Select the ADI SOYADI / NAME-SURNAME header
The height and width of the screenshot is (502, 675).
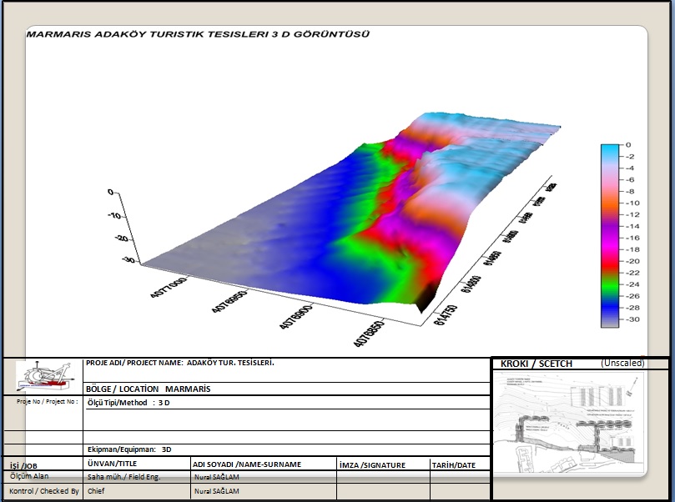pos(246,464)
